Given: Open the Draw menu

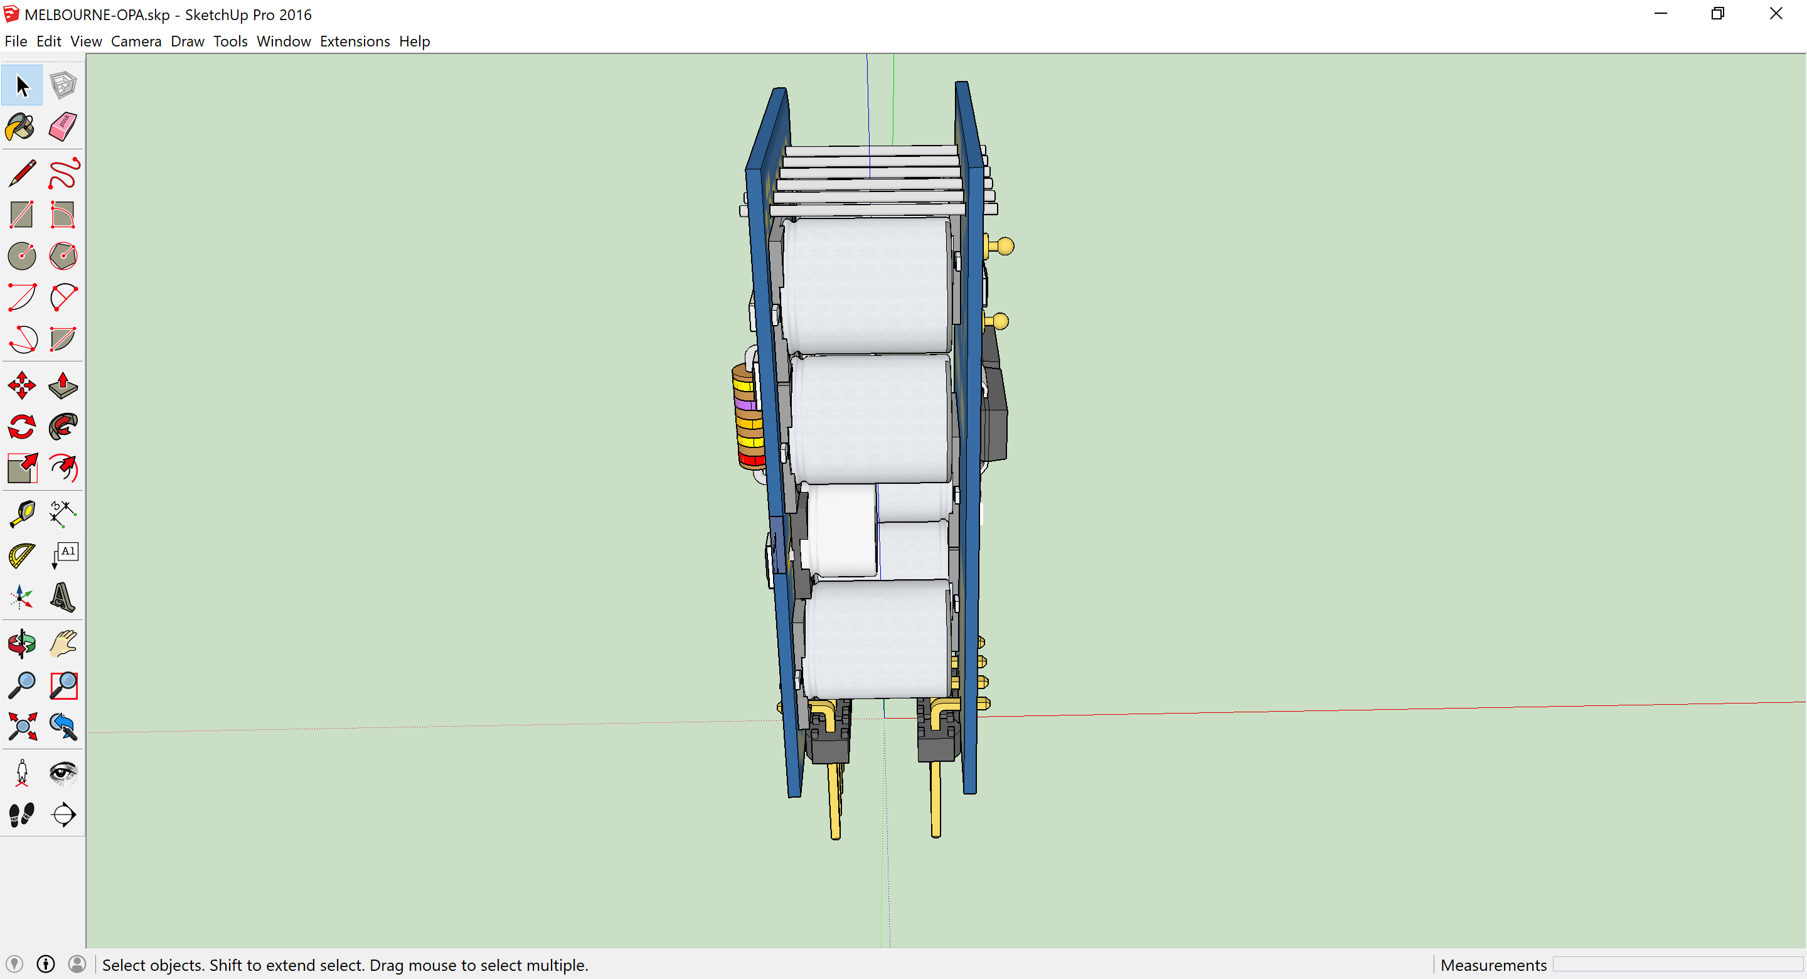Looking at the screenshot, I should [188, 41].
